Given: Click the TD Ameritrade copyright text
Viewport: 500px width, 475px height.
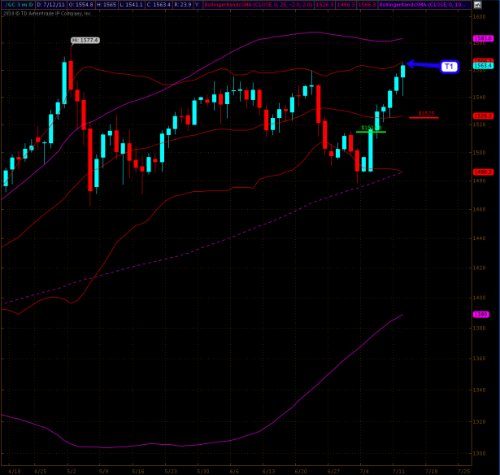Looking at the screenshot, I should pyautogui.click(x=47, y=13).
